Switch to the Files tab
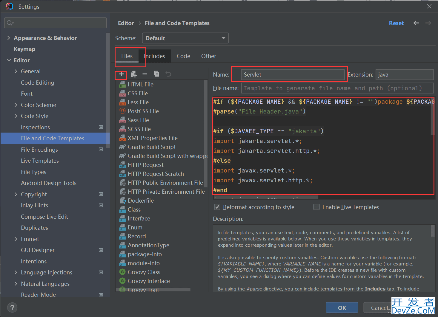Viewport: 438px width, 317px height. click(127, 56)
